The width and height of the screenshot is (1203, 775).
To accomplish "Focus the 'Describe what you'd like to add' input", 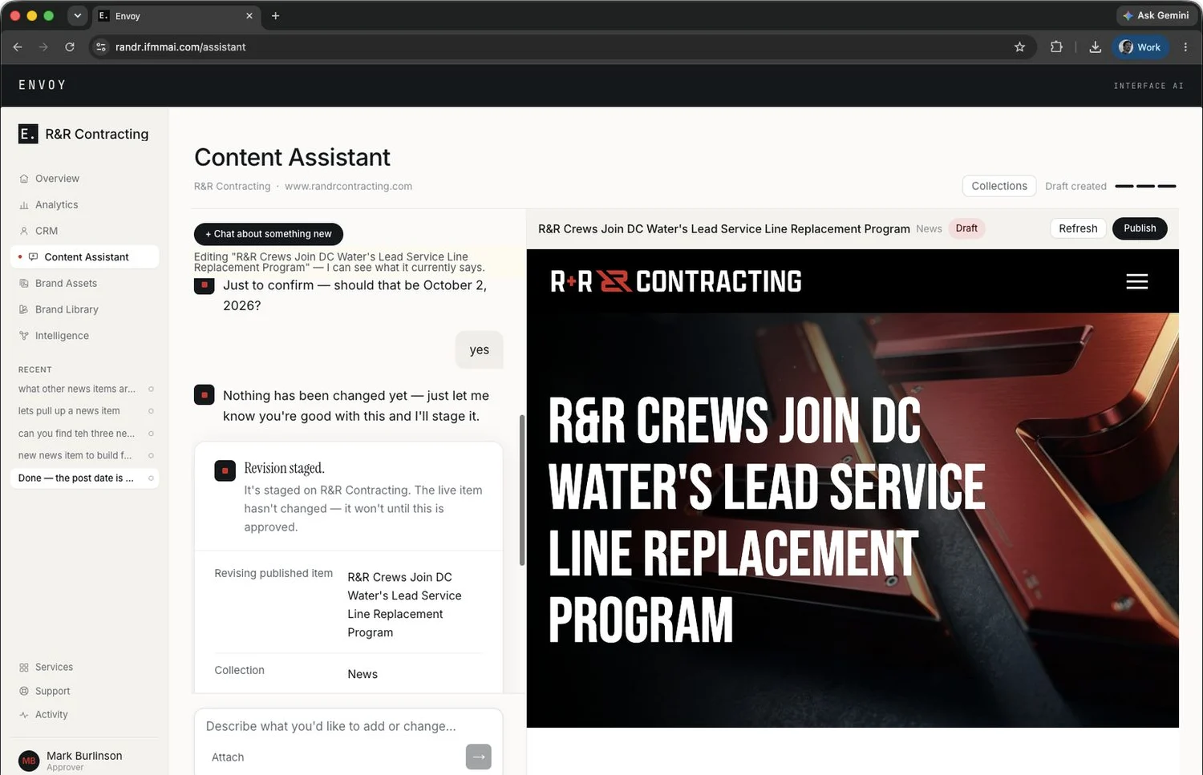I will click(348, 726).
